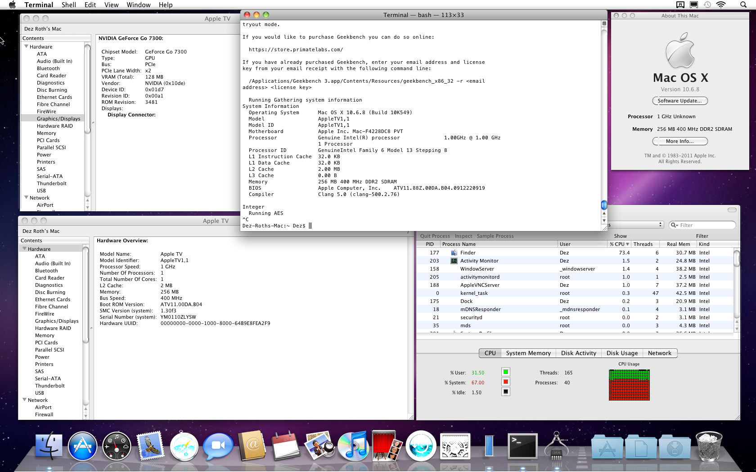
Task: Open Preview from the Dock
Action: pos(319,446)
